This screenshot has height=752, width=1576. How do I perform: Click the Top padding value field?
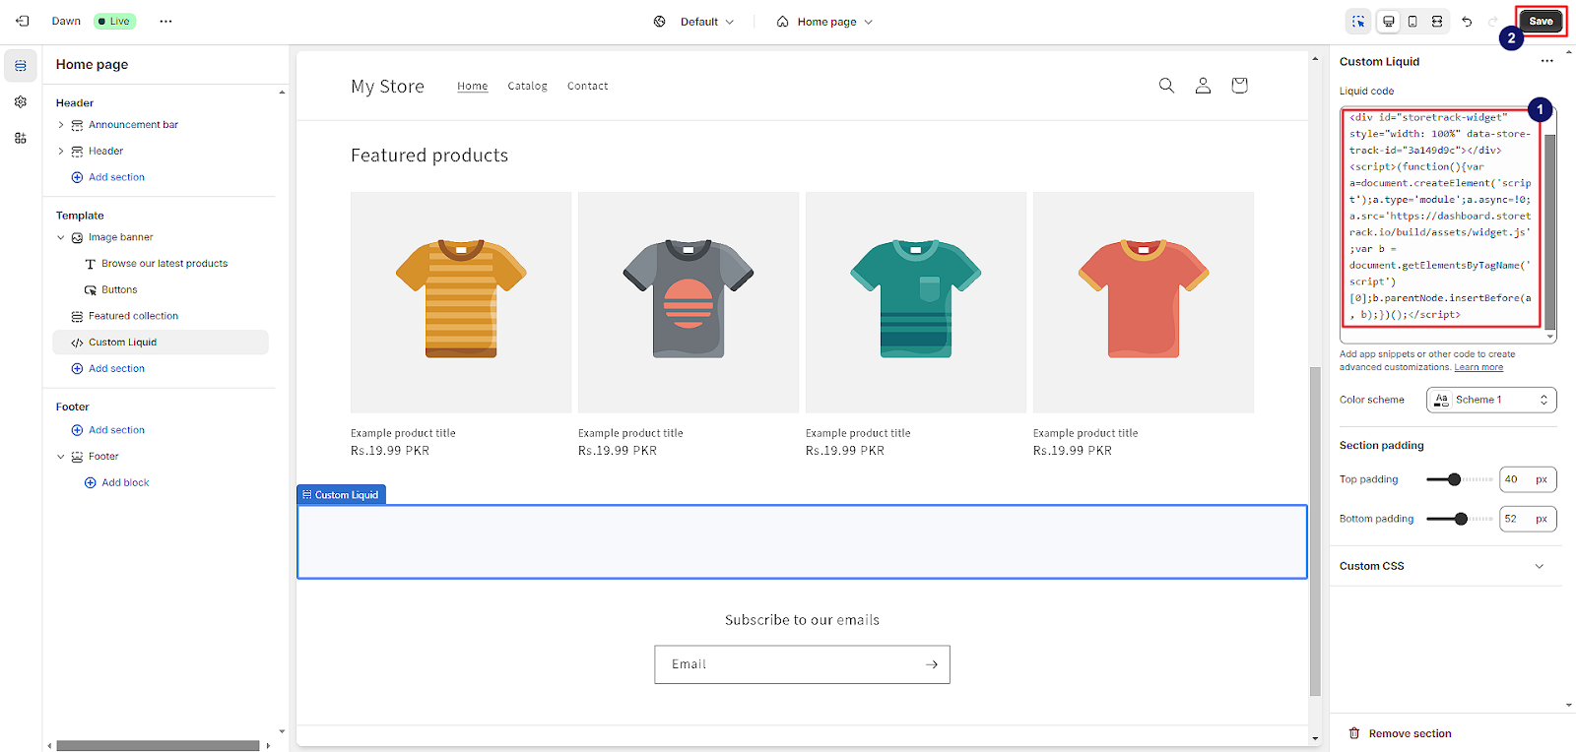tap(1528, 479)
